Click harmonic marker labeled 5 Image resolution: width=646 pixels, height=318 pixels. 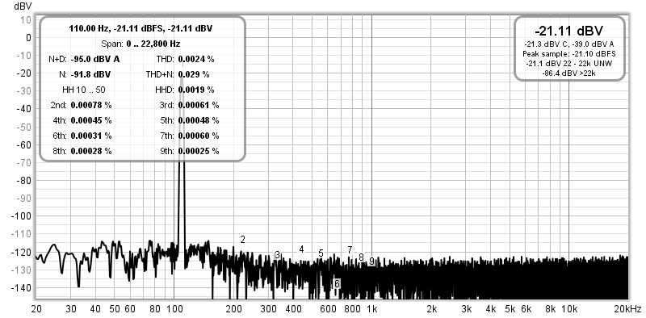coord(321,253)
